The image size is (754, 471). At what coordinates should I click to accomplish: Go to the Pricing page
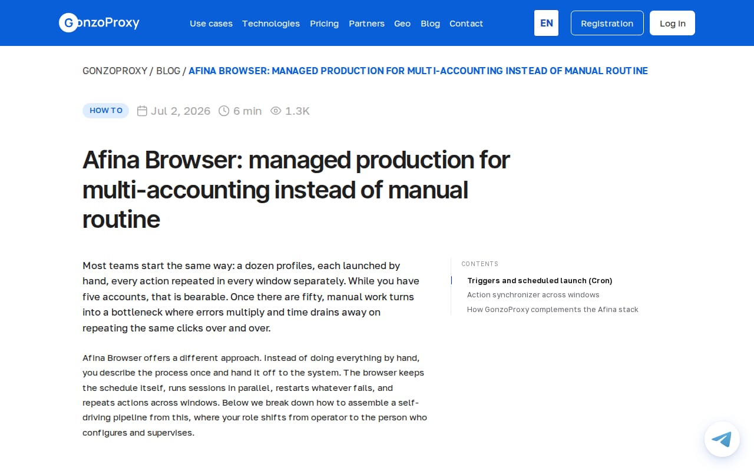pos(325,24)
